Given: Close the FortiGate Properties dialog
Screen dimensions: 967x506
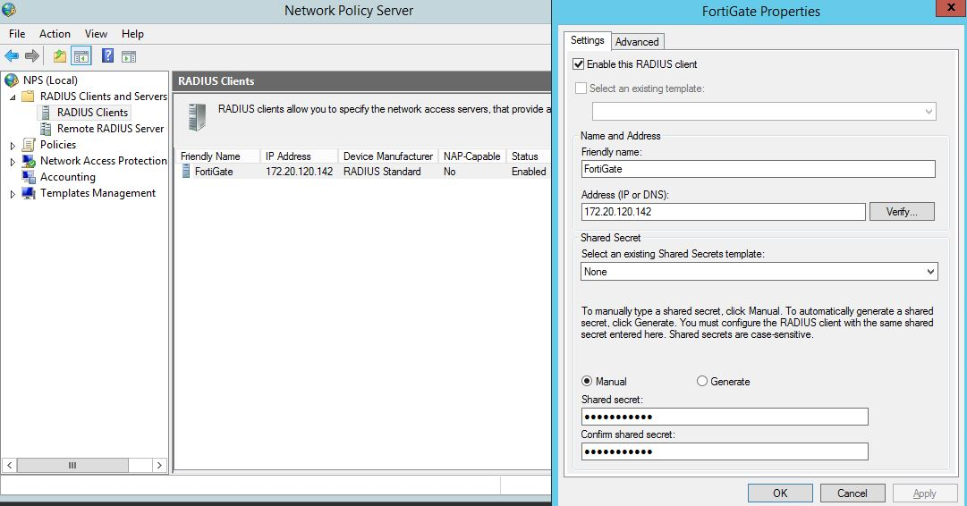Looking at the screenshot, I should tap(951, 7).
